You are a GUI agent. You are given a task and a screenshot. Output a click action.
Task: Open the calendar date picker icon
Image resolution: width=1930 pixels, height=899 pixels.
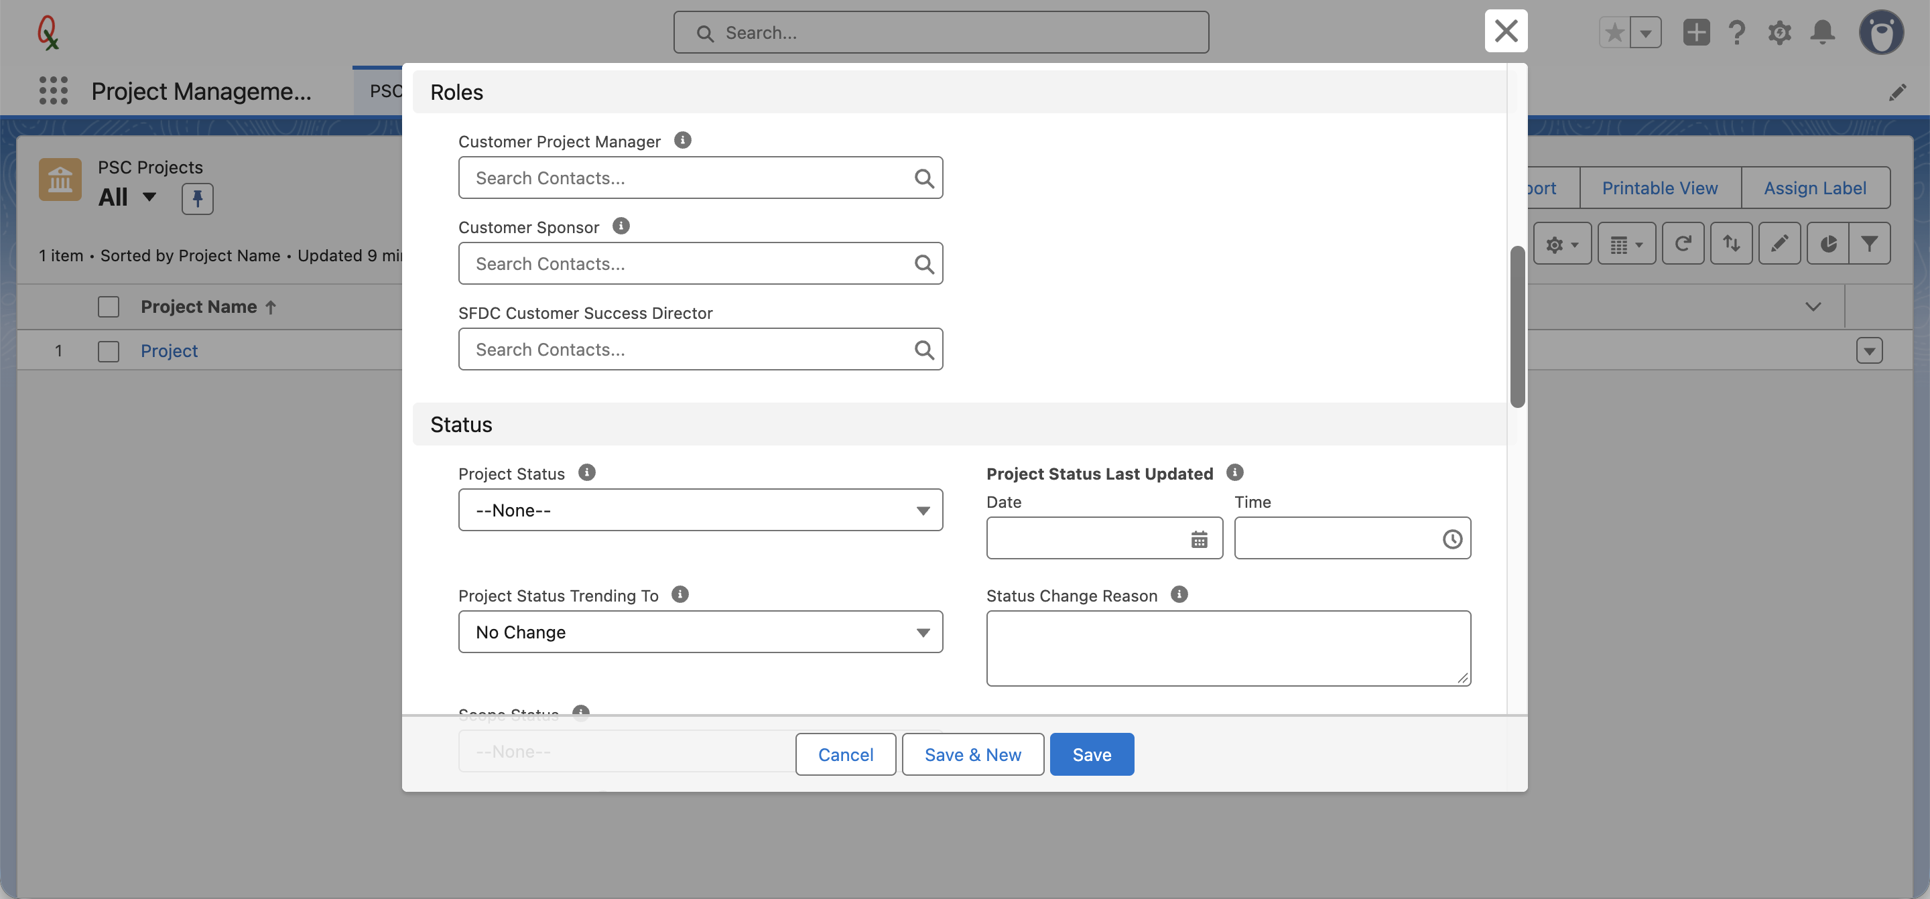tap(1199, 539)
